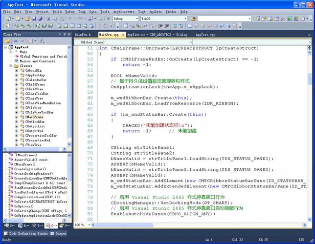Switch to the MainFrm.h tab
Image resolution: width=315 pixels, height=244 pixels.
pos(83,35)
